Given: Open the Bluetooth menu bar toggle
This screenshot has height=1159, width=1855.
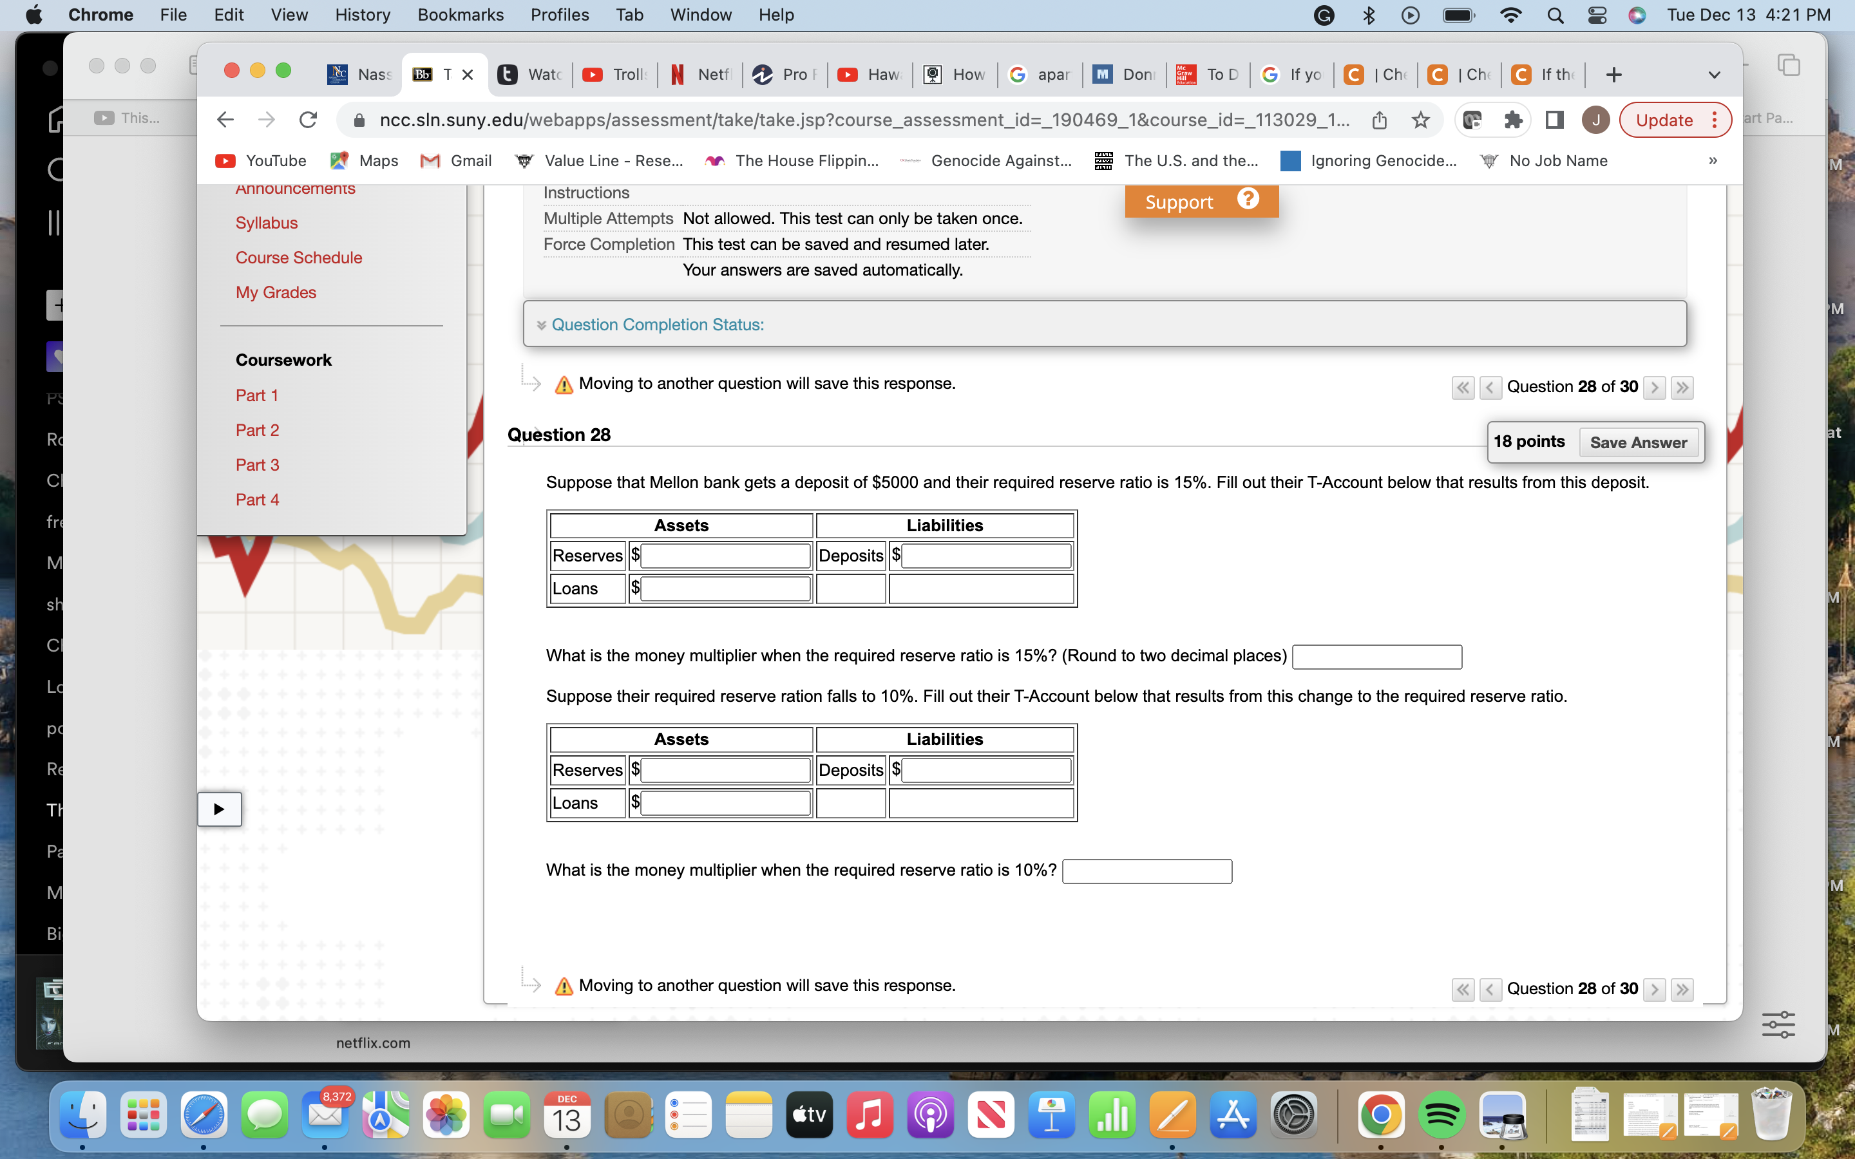Looking at the screenshot, I should [1370, 15].
